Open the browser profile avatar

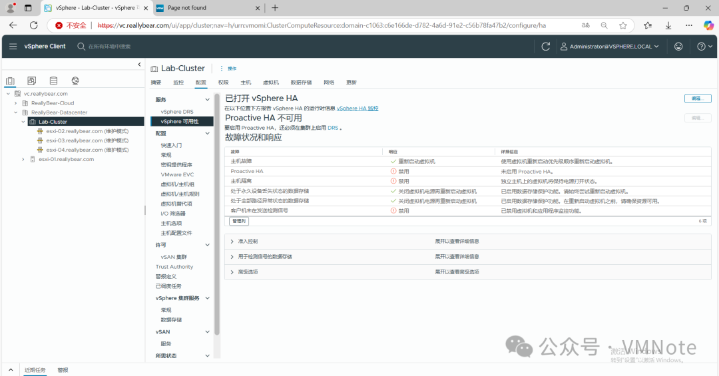coord(11,8)
